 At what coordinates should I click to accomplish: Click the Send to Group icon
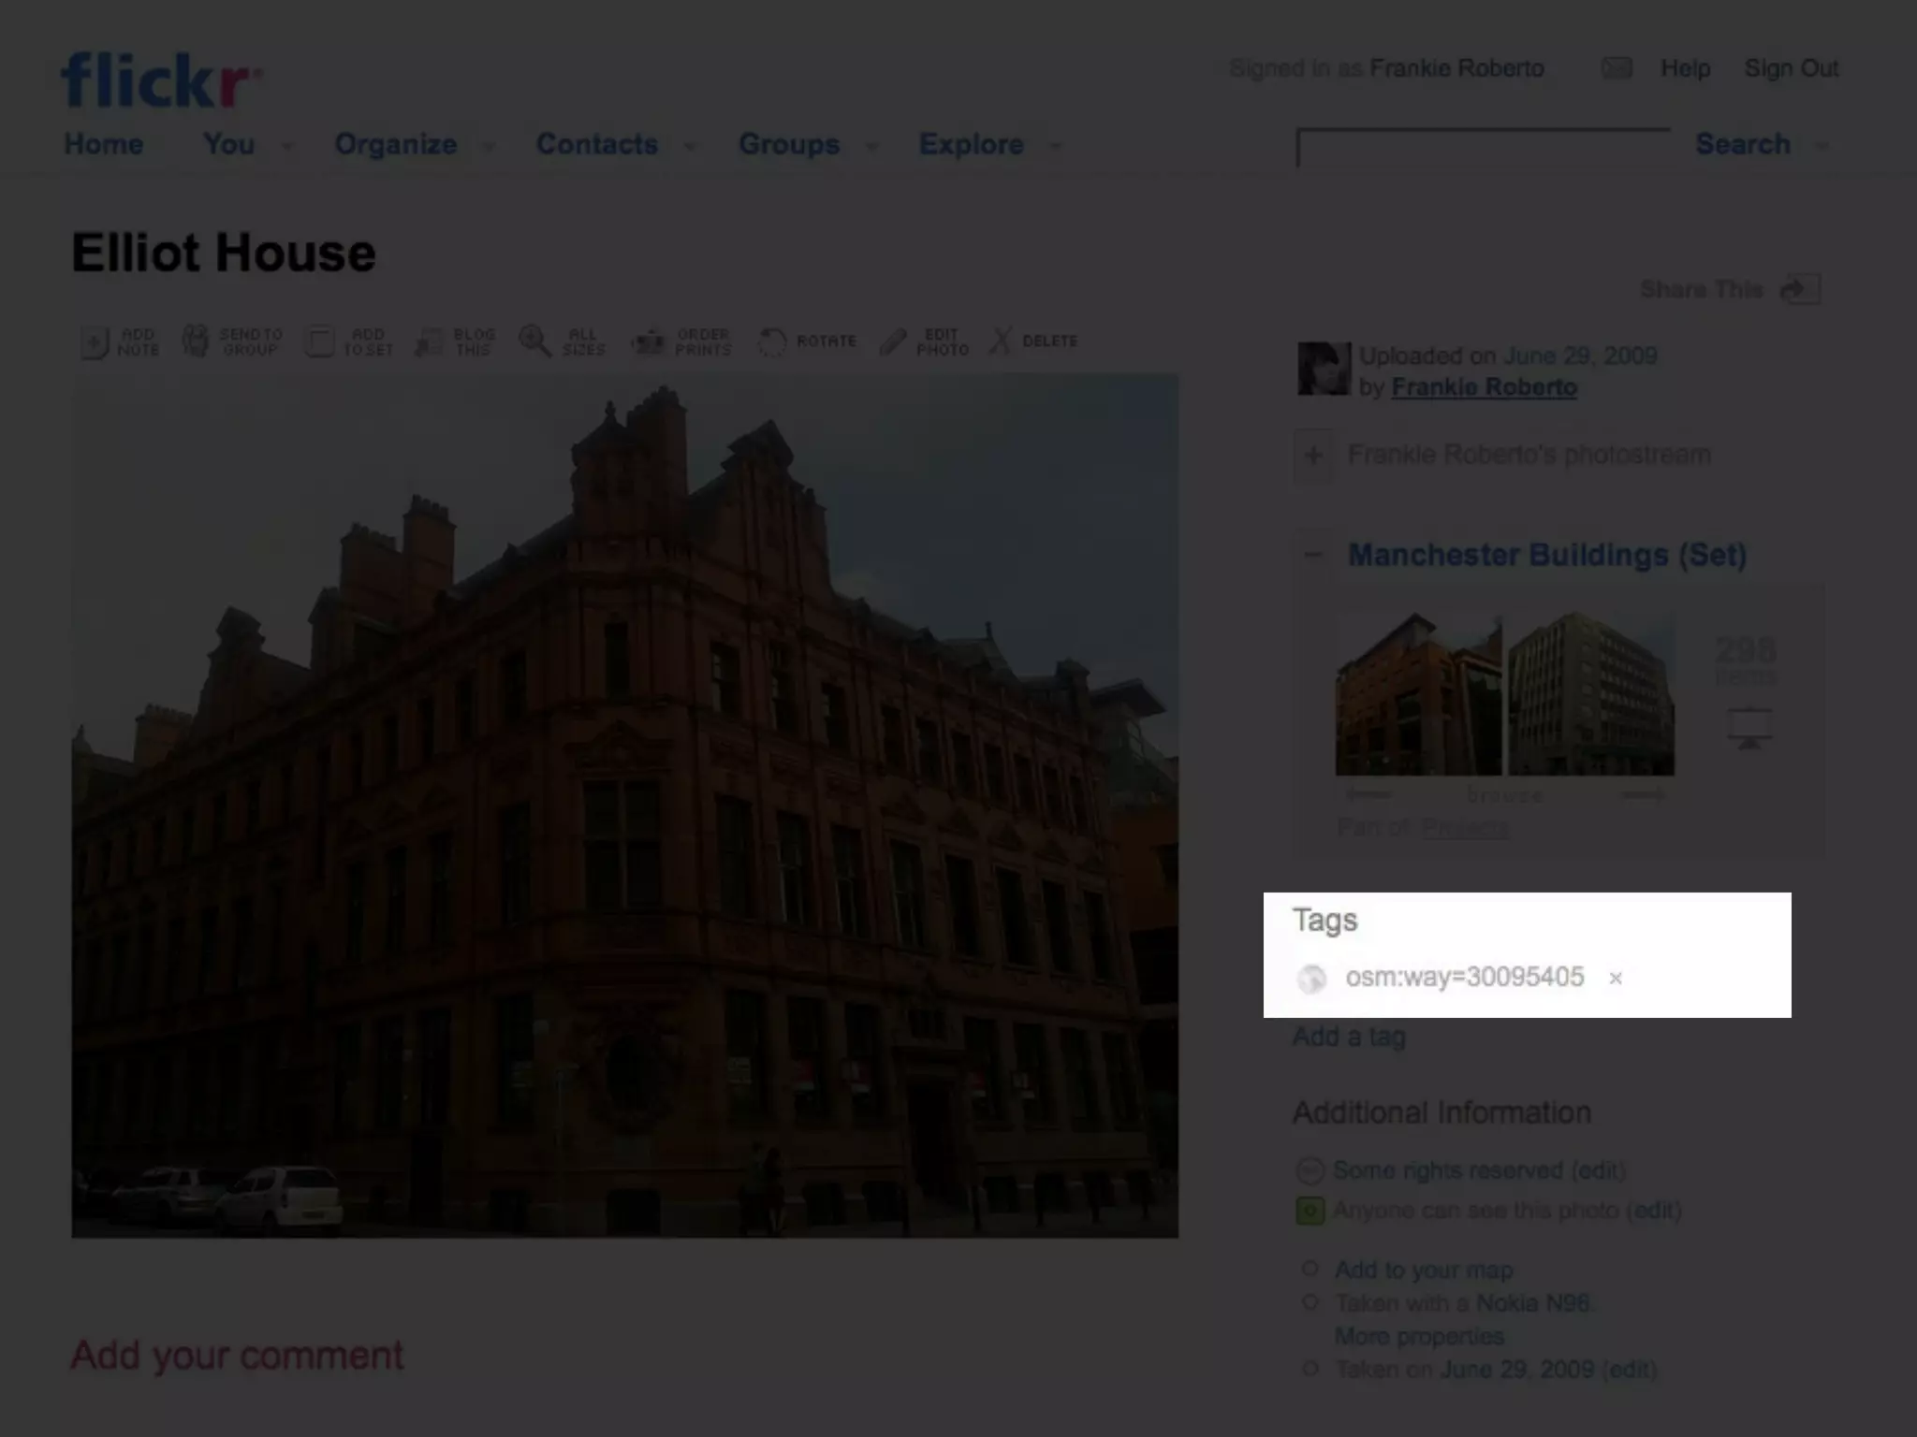point(196,341)
